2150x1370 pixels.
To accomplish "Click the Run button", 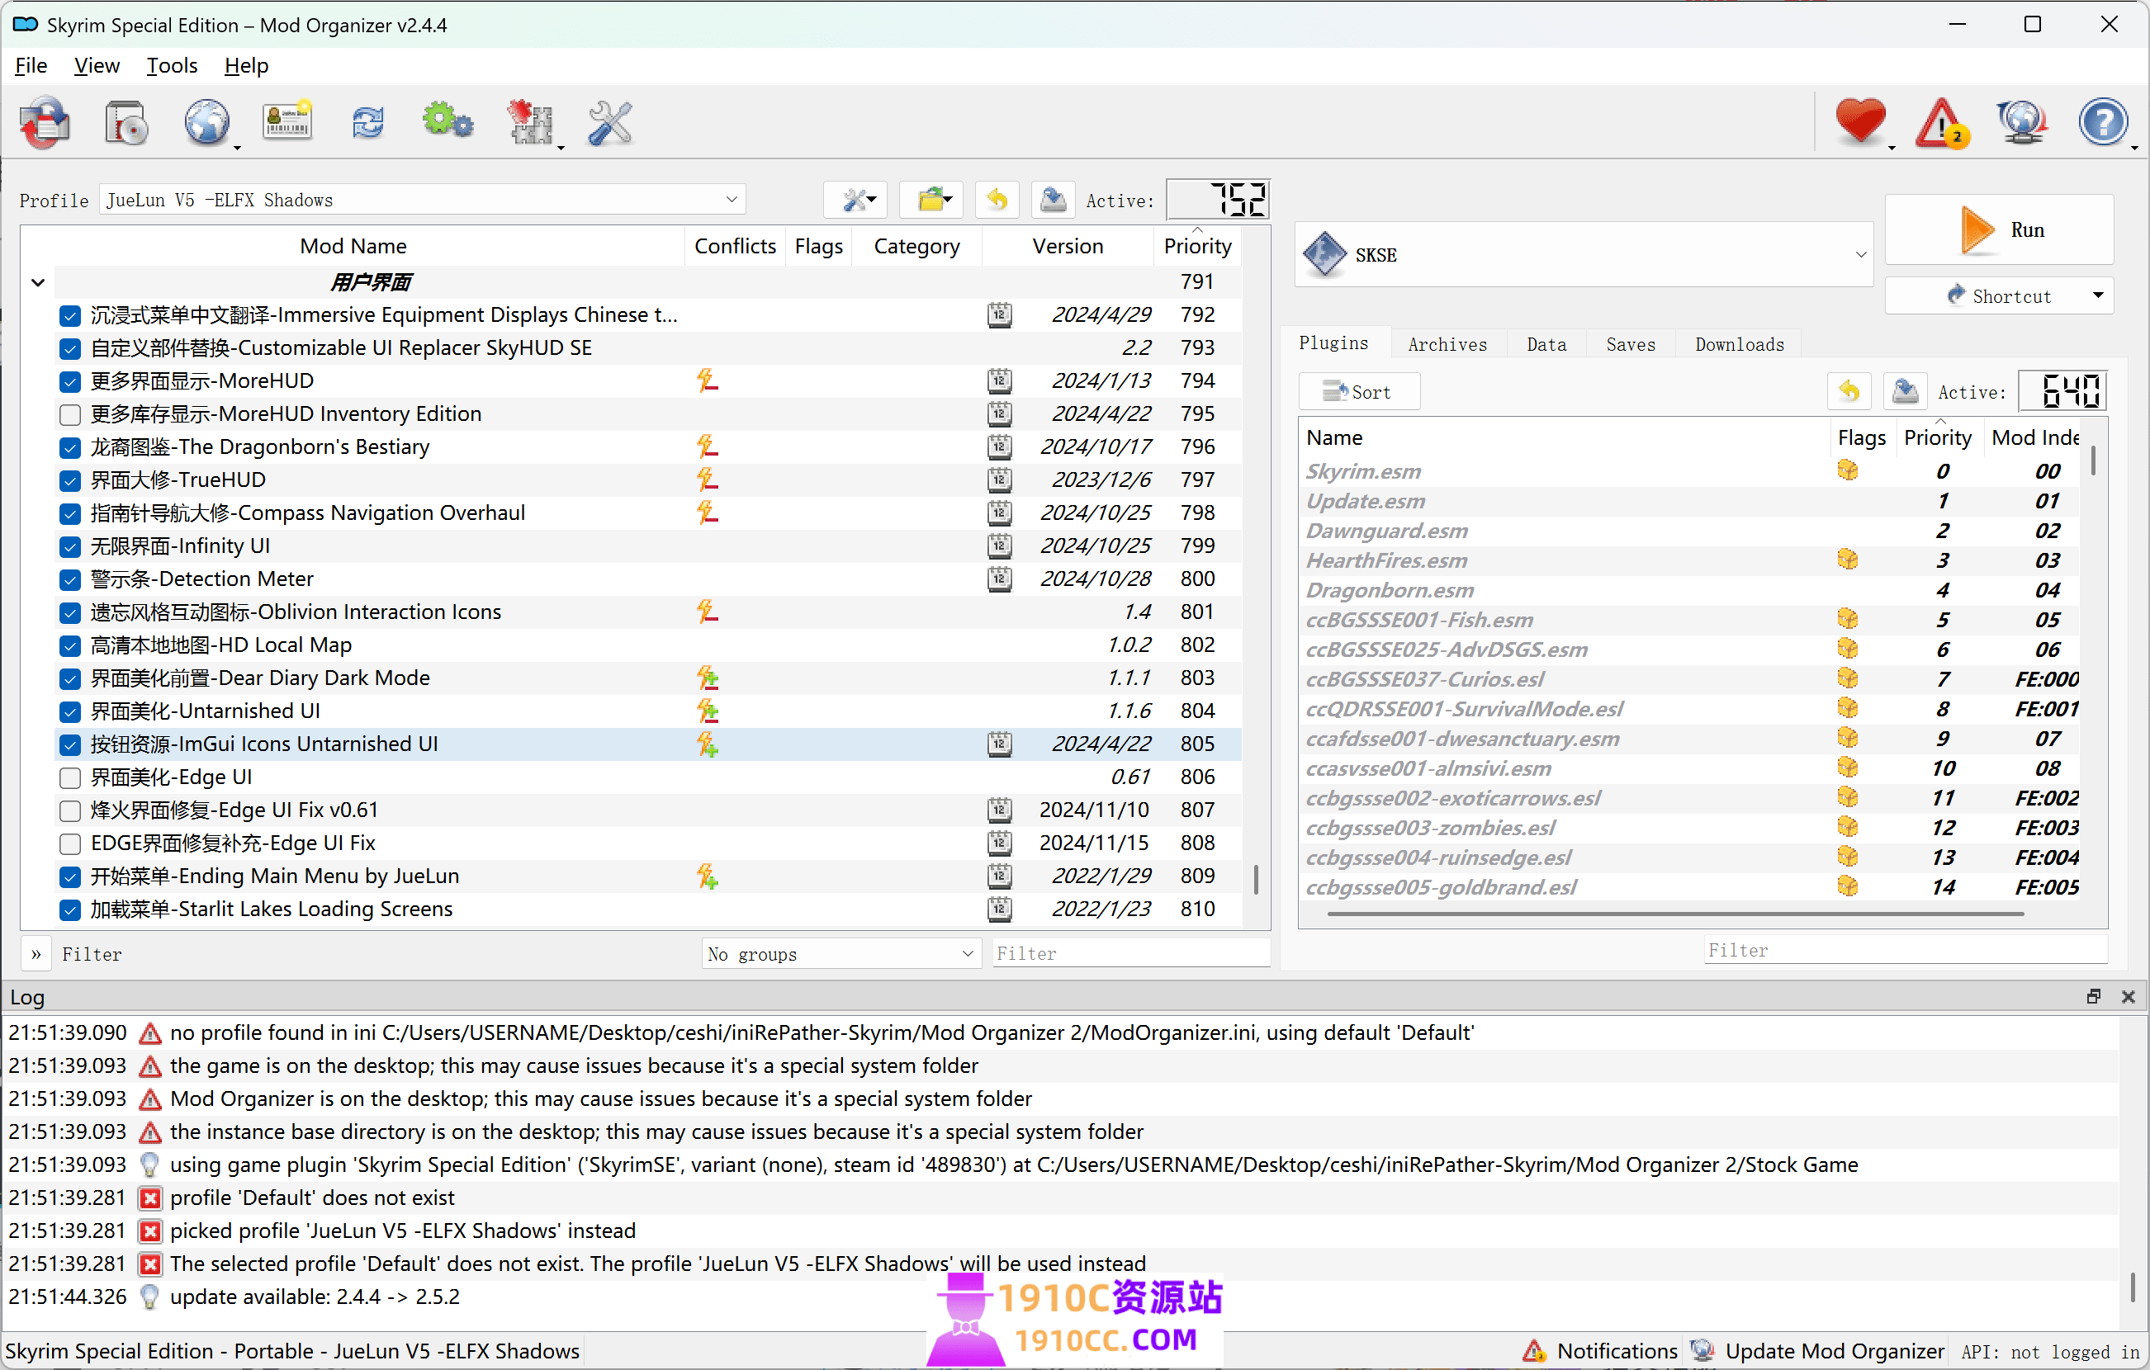I will click(x=2000, y=229).
